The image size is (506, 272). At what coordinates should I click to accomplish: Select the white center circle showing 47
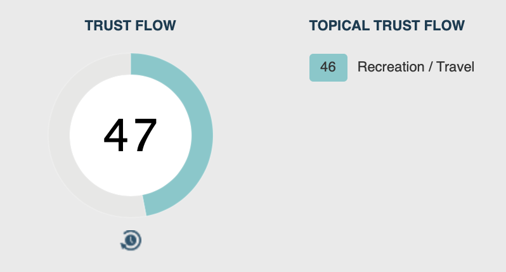point(131,135)
